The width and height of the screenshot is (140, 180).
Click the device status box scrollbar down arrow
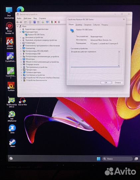coord(119,65)
